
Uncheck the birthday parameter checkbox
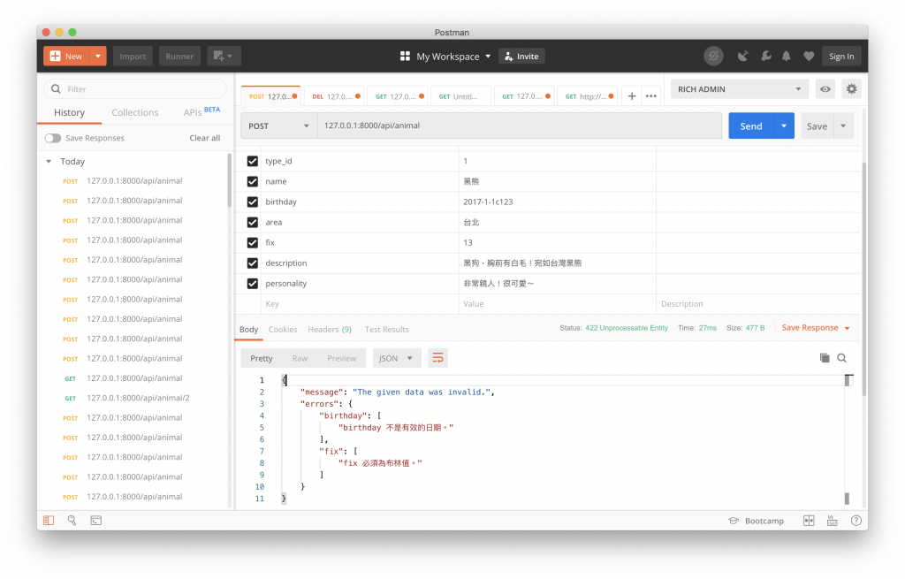[x=252, y=202]
